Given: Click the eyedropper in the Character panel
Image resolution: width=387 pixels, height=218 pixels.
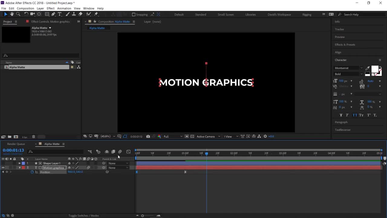Looking at the screenshot, I should point(368,68).
